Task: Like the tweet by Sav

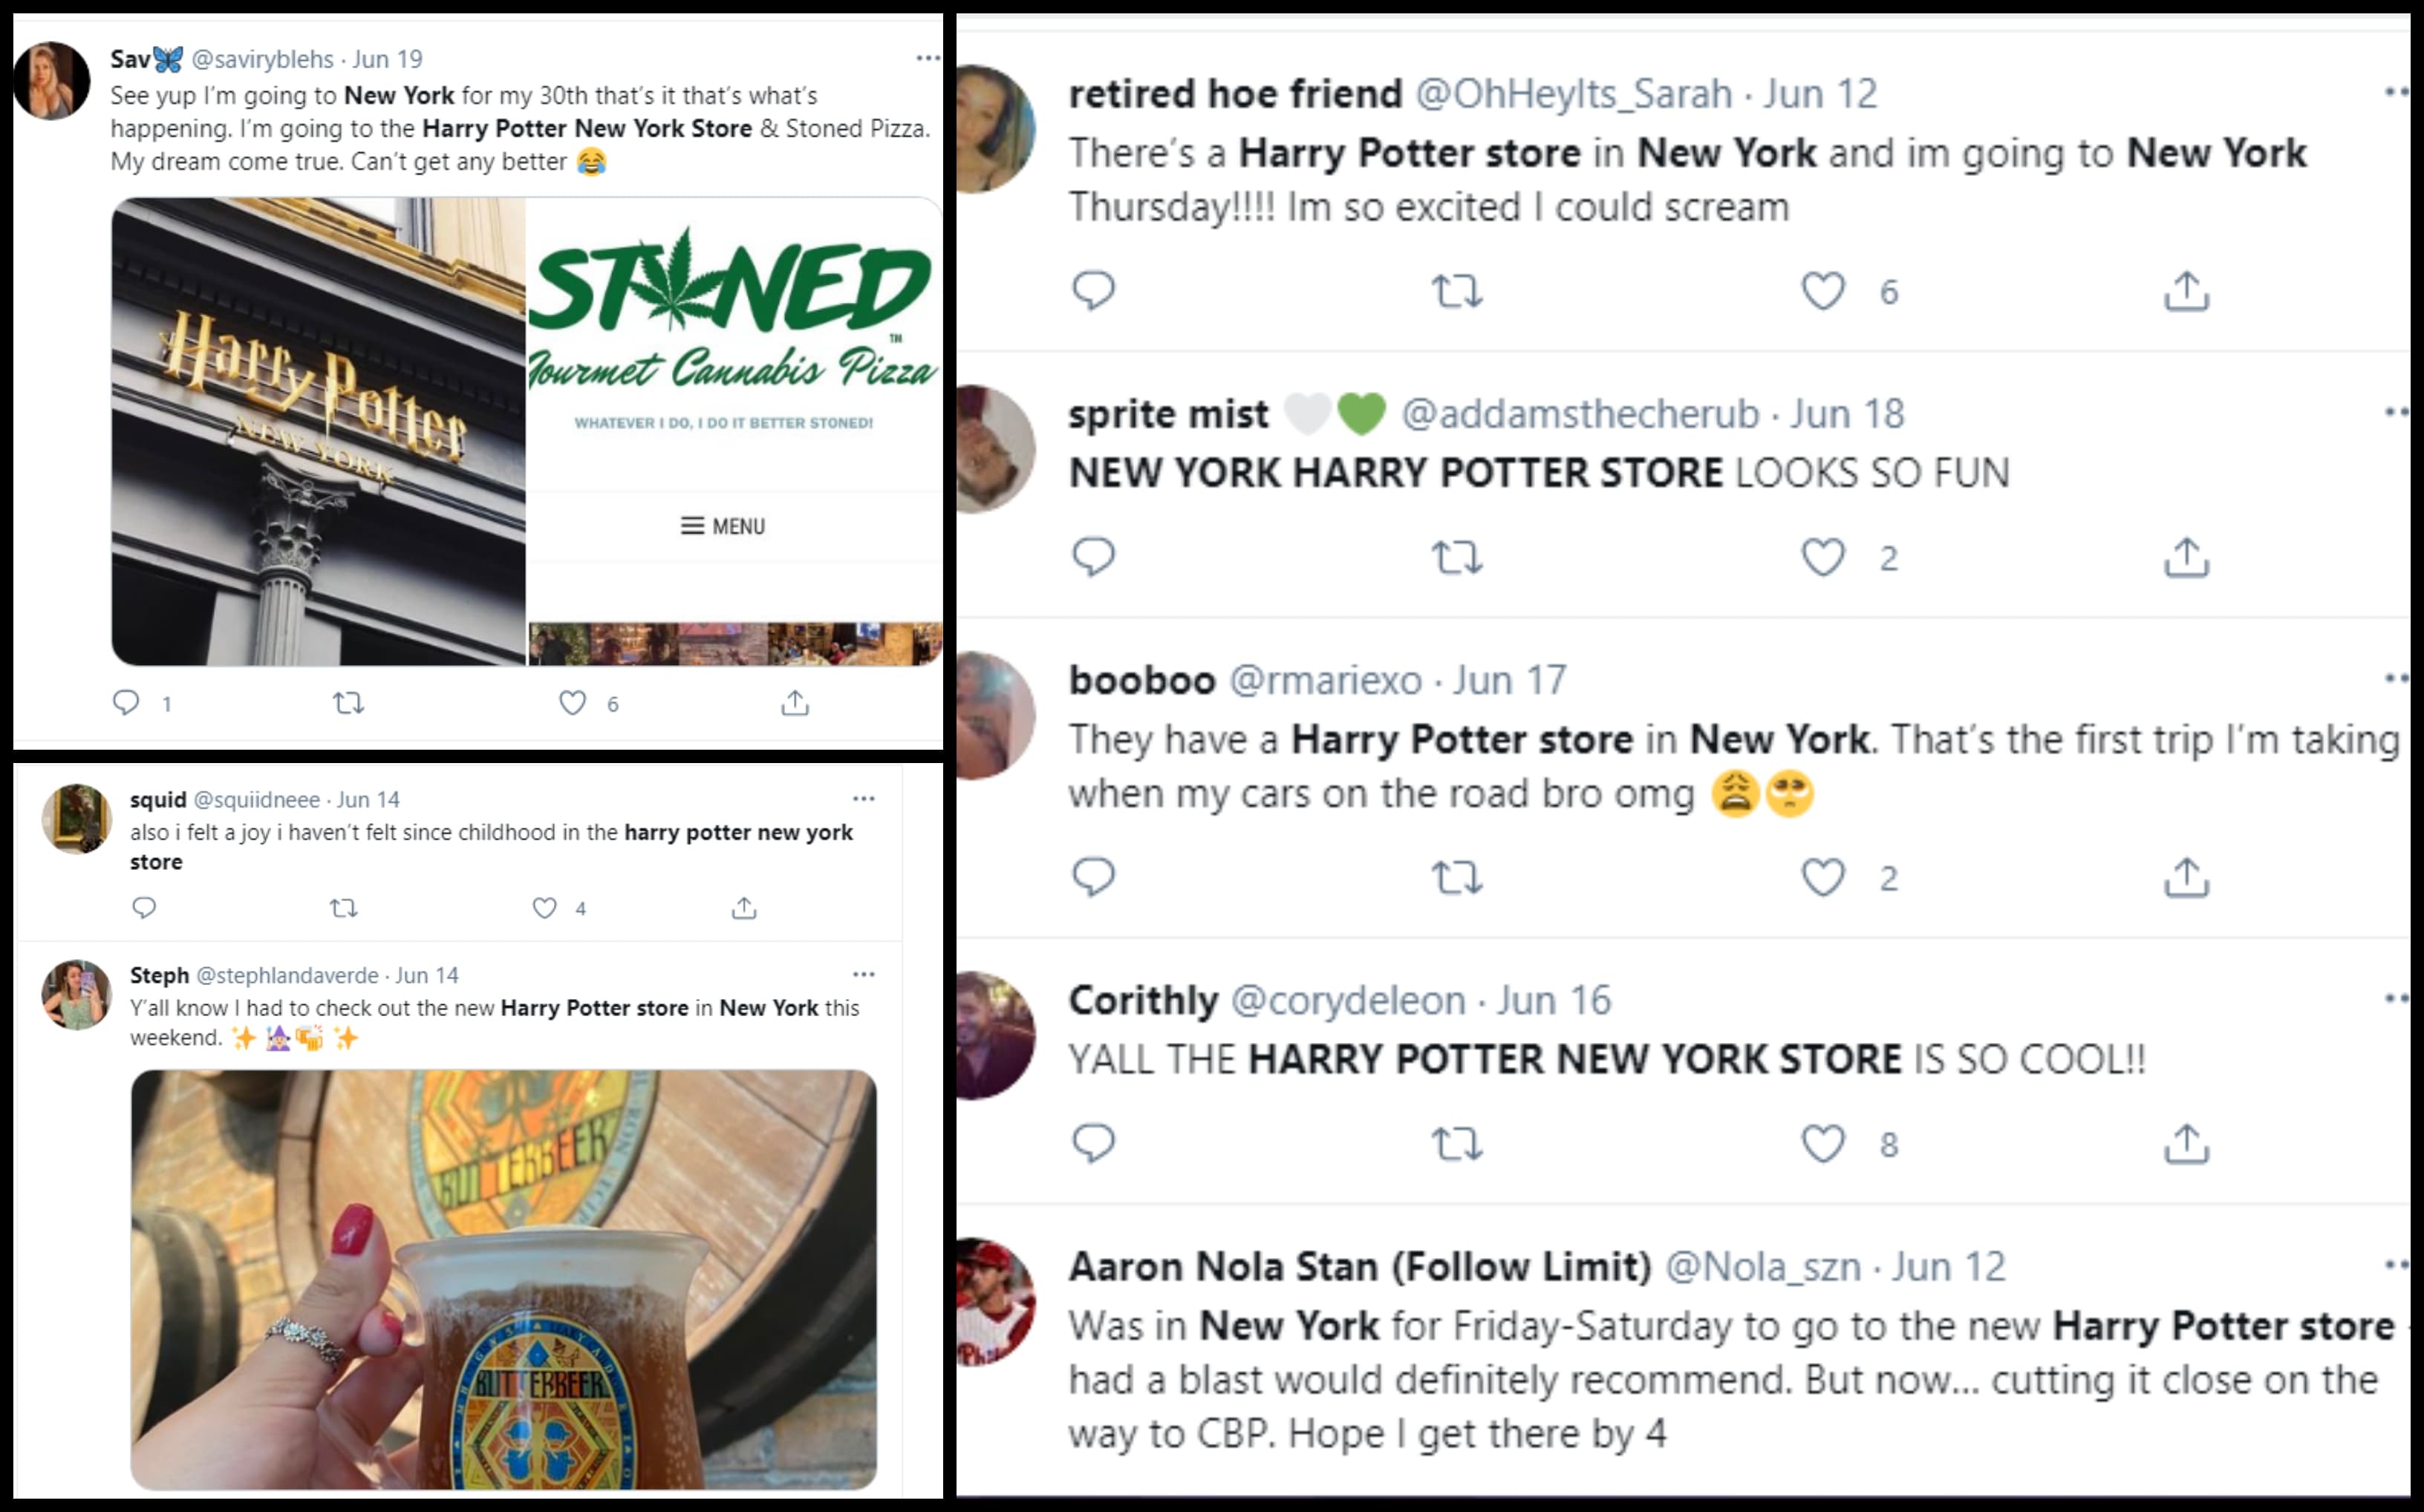Action: pos(573,703)
